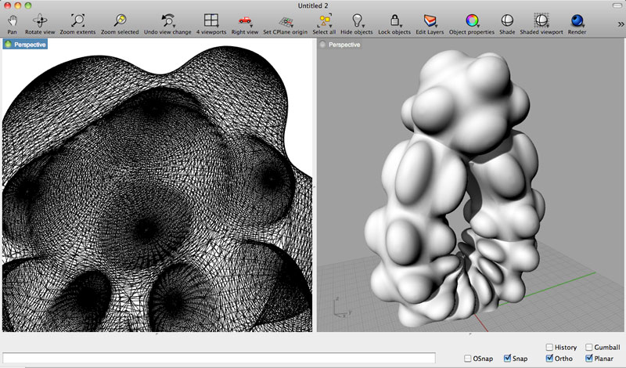The width and height of the screenshot is (626, 368).
Task: Undo the last view change
Action: click(x=167, y=20)
